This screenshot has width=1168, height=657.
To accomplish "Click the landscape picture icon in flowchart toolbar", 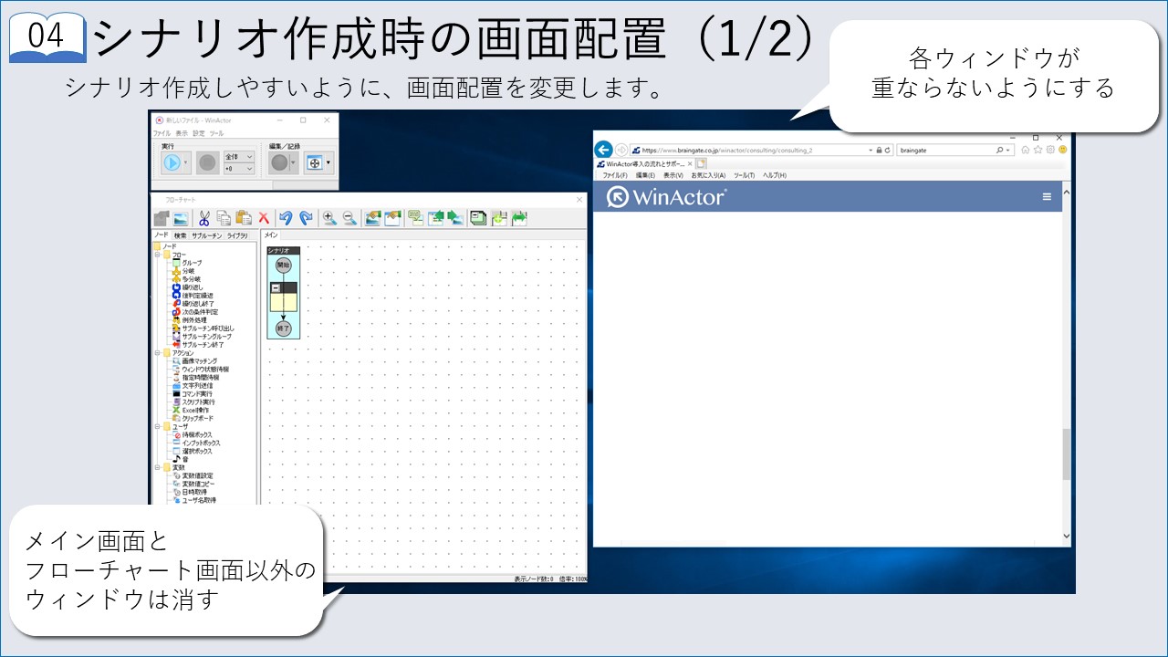I will click(x=181, y=218).
